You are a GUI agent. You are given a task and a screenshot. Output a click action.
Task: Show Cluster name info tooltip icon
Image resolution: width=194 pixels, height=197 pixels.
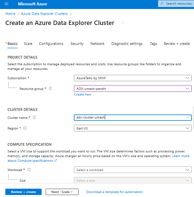point(34,117)
